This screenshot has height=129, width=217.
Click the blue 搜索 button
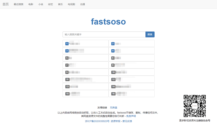tap(150, 34)
